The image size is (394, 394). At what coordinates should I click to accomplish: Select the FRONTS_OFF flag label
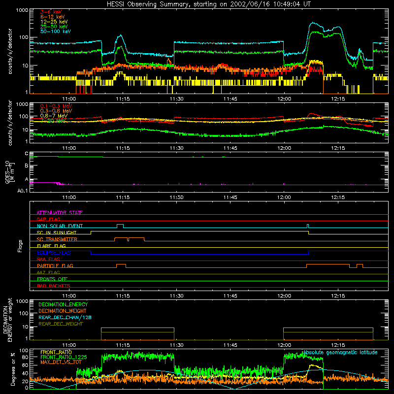click(52, 279)
